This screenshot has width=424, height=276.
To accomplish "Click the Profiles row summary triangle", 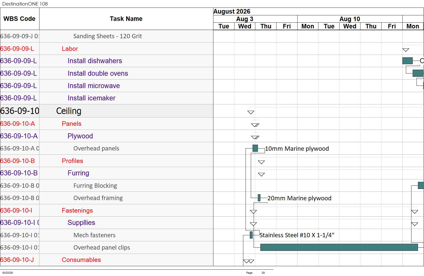I will point(261,162).
